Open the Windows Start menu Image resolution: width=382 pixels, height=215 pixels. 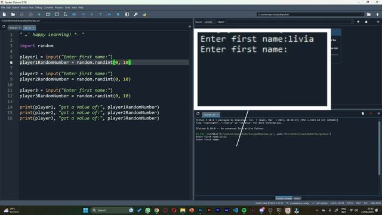click(x=85, y=210)
